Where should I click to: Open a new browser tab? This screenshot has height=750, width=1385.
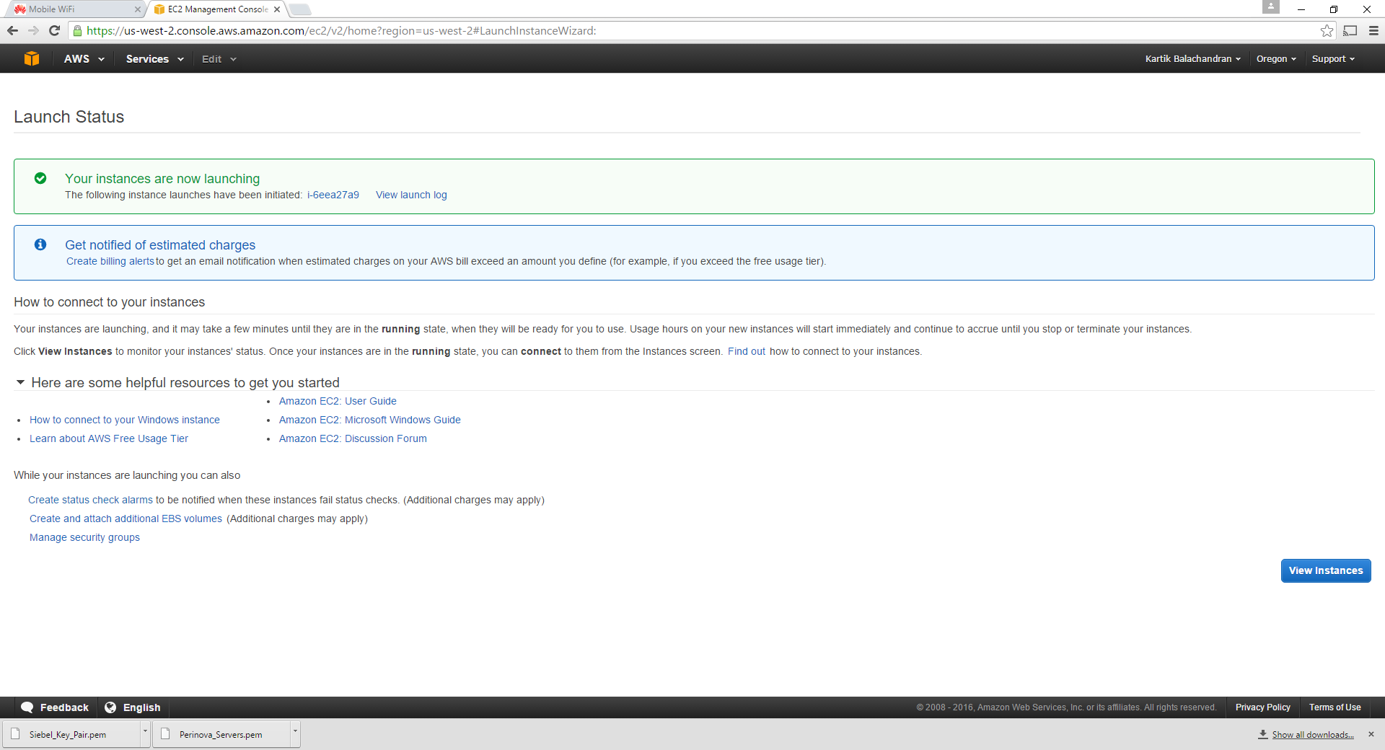300,9
